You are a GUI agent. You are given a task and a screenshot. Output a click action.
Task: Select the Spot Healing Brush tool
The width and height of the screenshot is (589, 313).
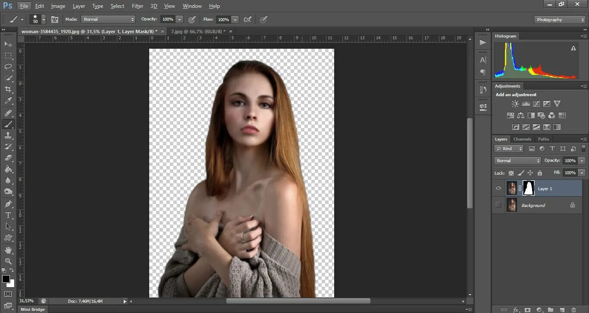[8, 113]
